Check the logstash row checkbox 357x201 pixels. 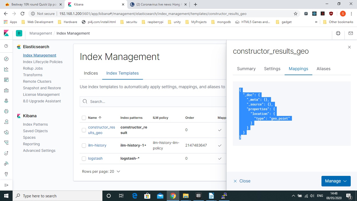pos(84,159)
